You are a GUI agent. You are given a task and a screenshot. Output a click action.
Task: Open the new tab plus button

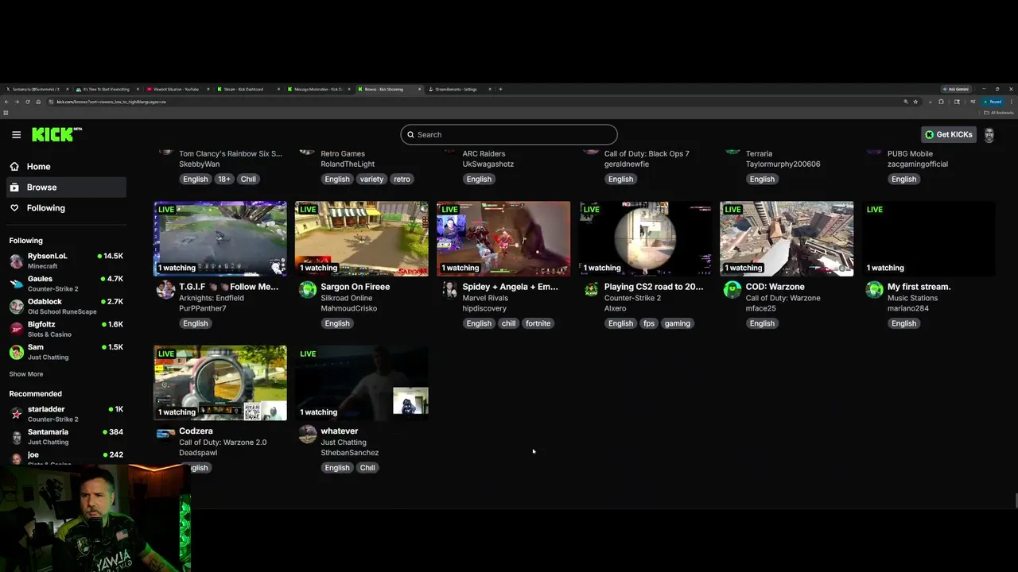pos(500,89)
